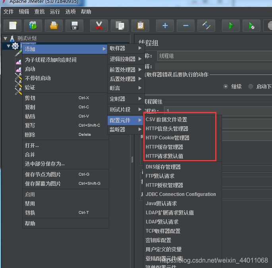
Task: Click the Toggle enable/disable icon
Action: click(x=206, y=25)
